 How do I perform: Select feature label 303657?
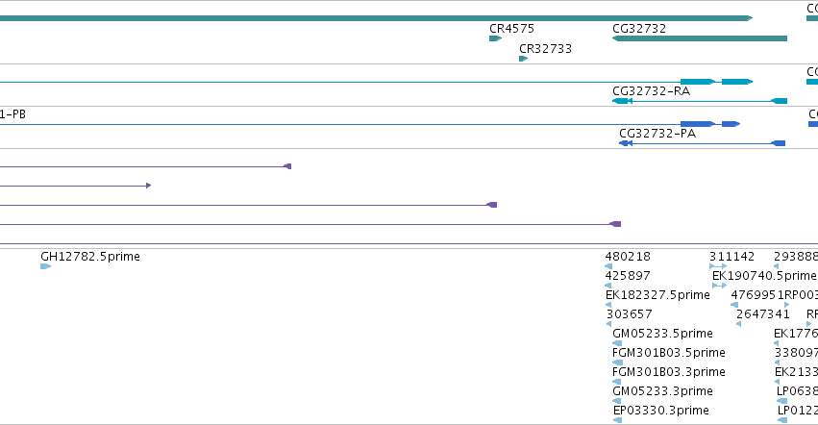point(630,314)
